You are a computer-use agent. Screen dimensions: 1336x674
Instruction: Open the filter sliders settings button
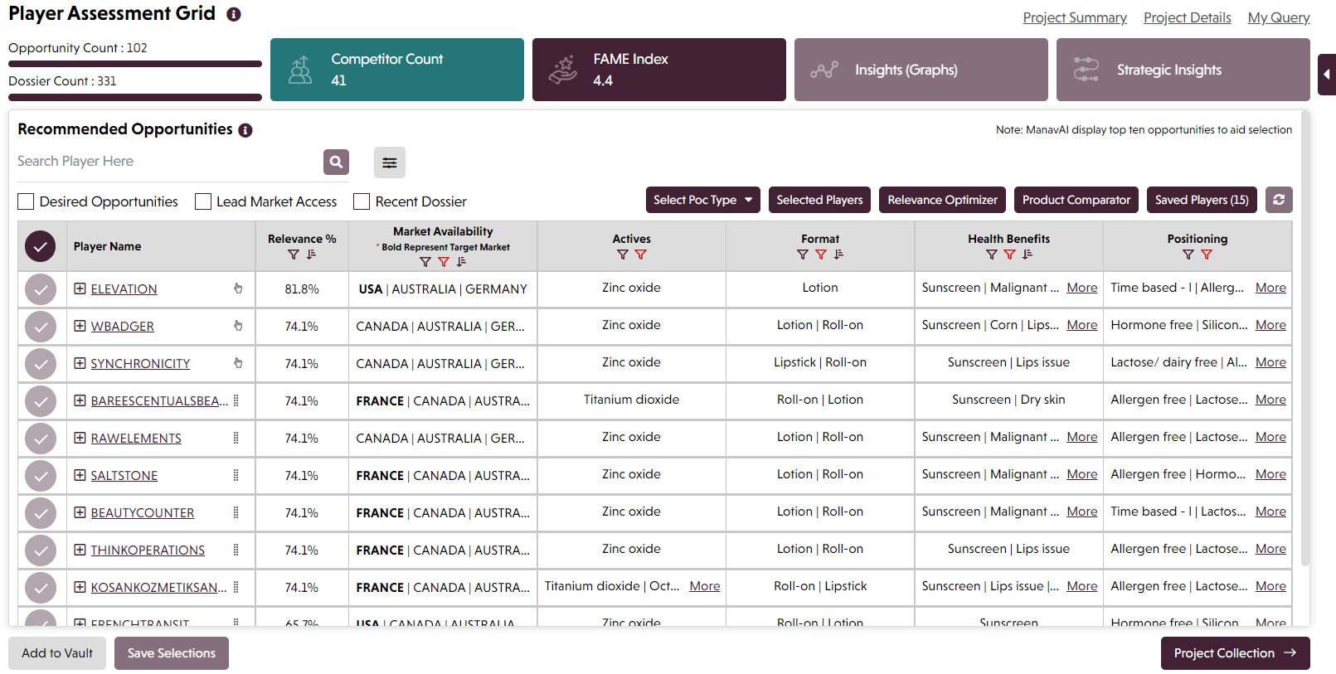pos(389,162)
